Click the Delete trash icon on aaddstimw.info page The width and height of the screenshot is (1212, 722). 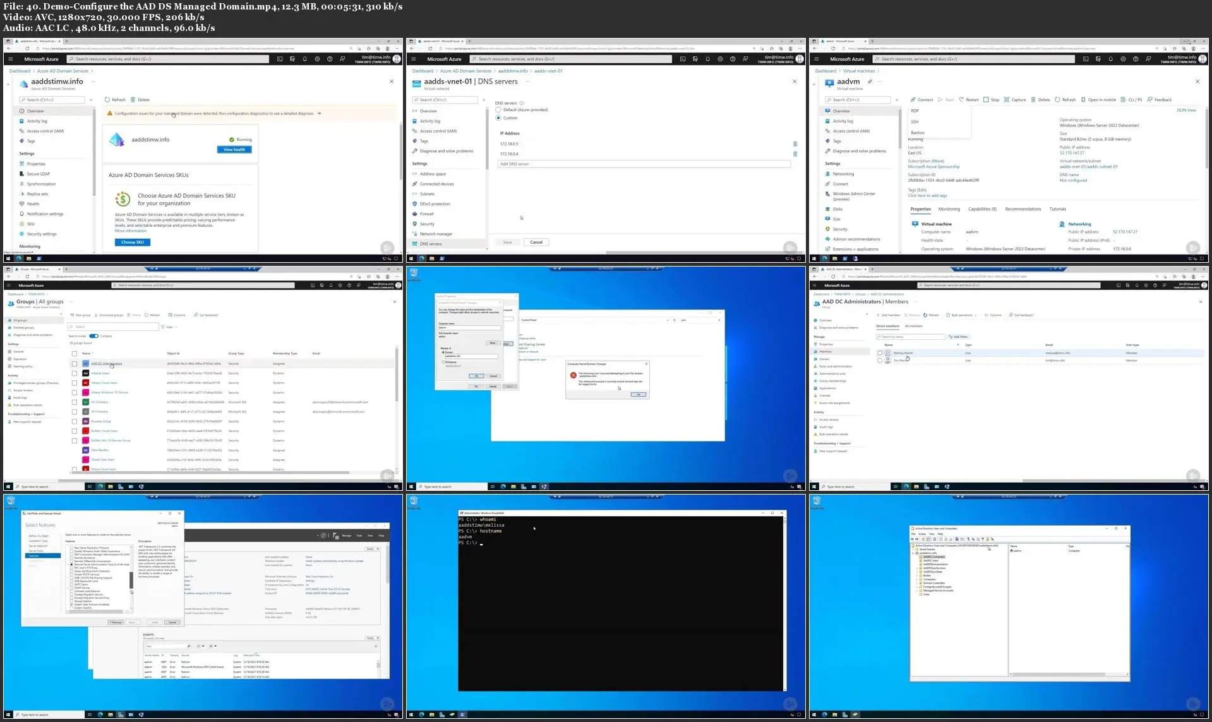click(133, 100)
